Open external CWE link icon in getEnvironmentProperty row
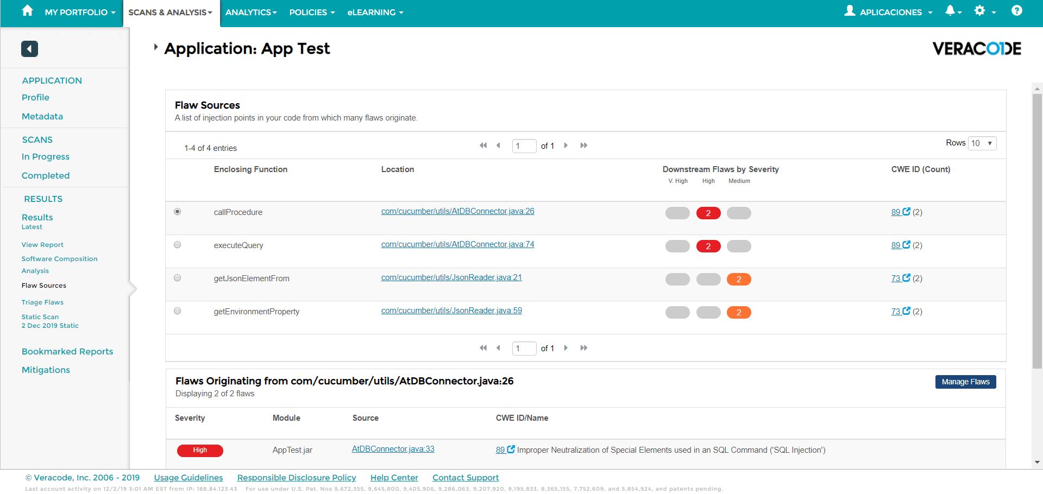1043x494 pixels. point(906,311)
